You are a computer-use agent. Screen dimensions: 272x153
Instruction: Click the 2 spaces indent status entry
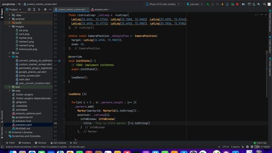235,147
